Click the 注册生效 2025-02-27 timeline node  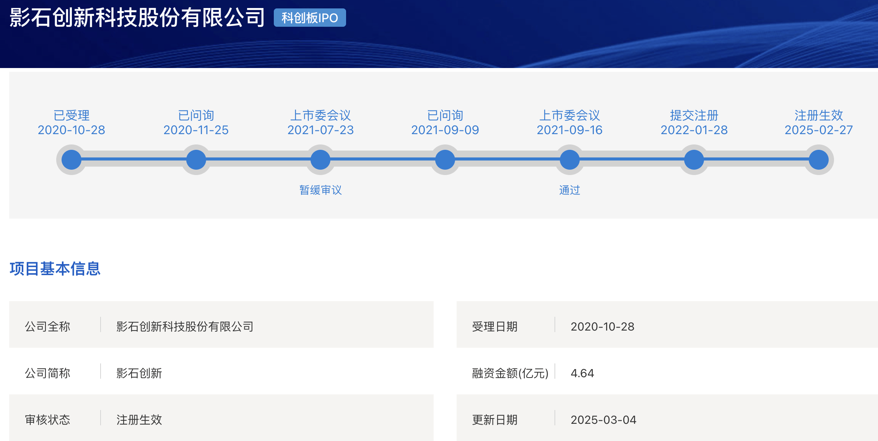819,160
